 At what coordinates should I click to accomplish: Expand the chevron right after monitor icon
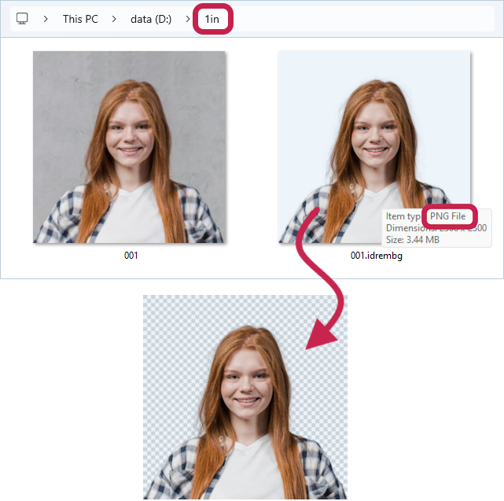pos(46,19)
